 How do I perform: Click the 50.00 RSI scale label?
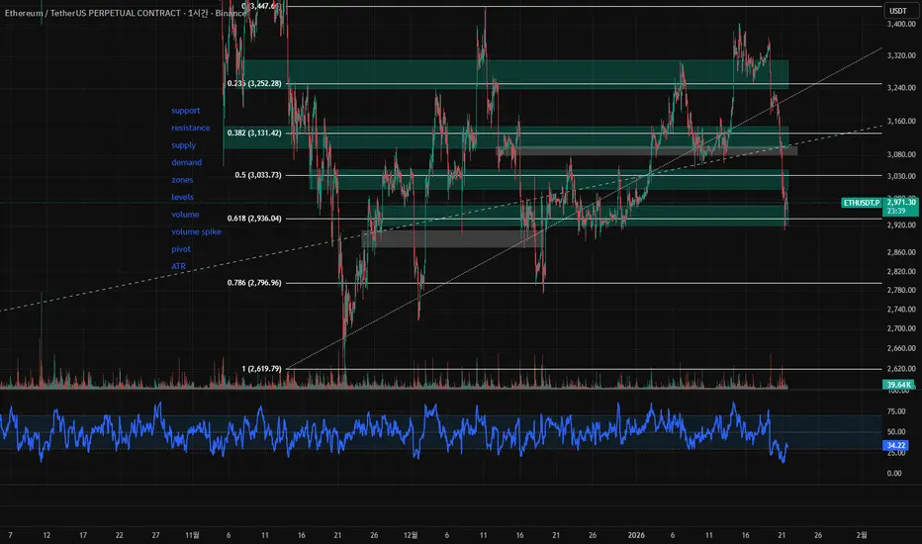(896, 431)
